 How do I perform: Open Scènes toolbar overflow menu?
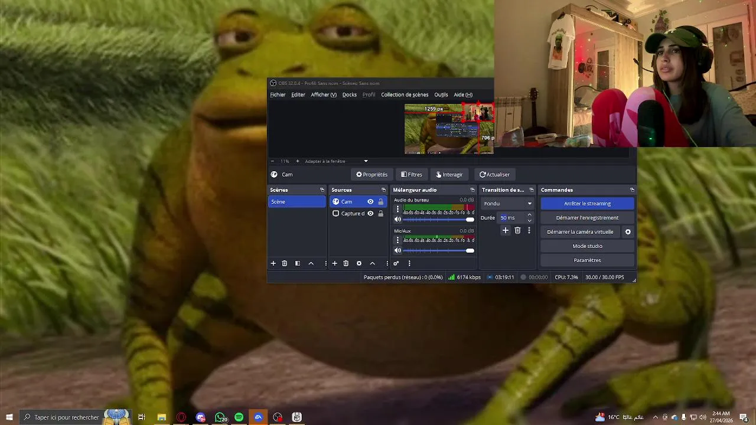pyautogui.click(x=325, y=263)
